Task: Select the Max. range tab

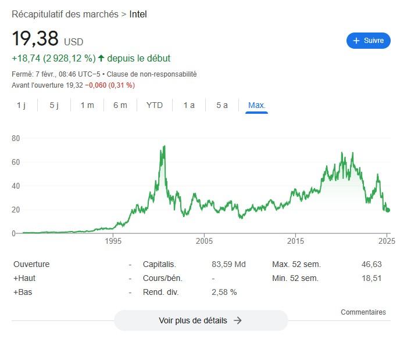Action: (256, 105)
